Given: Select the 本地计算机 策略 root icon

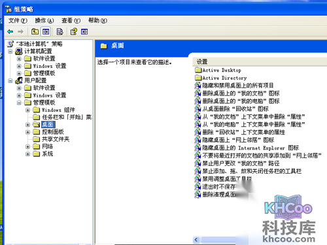Looking at the screenshot, I should coord(10,44).
